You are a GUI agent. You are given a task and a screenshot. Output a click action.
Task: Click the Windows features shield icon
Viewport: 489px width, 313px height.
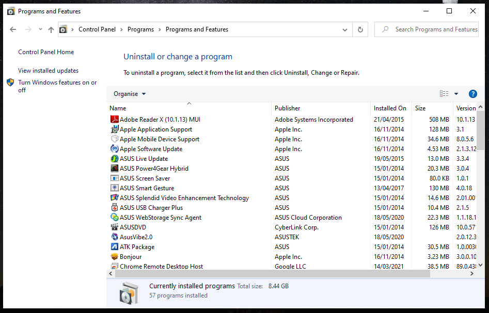tap(11, 83)
